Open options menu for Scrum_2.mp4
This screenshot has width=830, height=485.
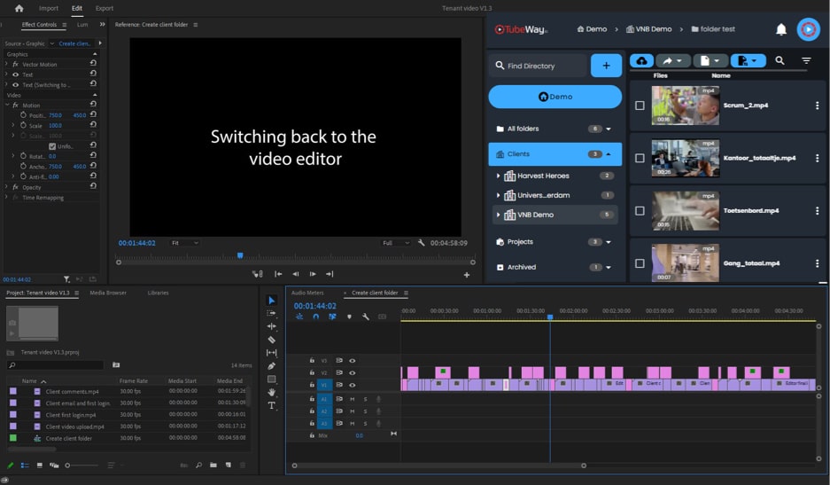(817, 106)
